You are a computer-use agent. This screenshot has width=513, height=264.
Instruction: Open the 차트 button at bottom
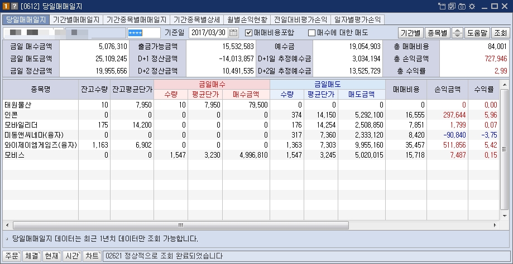(x=92, y=256)
